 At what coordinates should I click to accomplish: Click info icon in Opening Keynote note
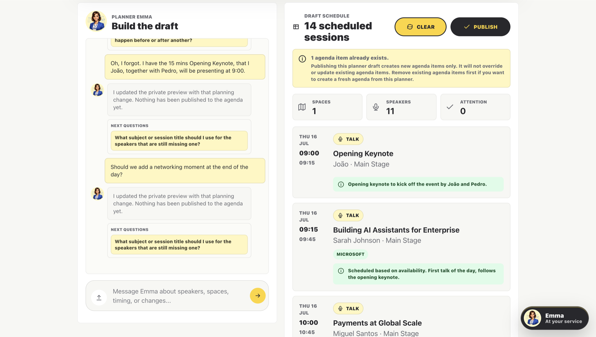341,184
